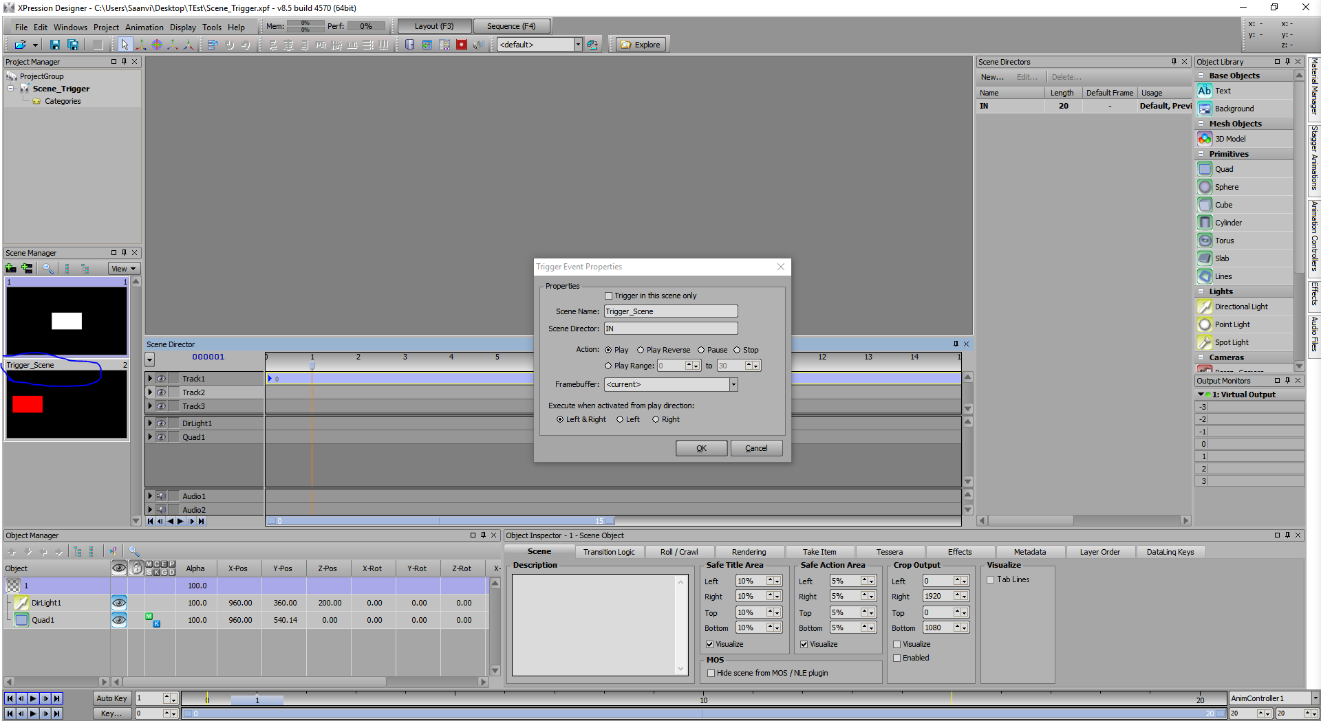Choose the Directional Light icon
1321x721 pixels.
tap(1205, 307)
